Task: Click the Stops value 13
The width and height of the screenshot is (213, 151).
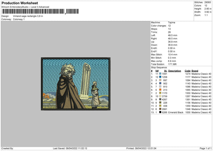Action: pos(169,29)
